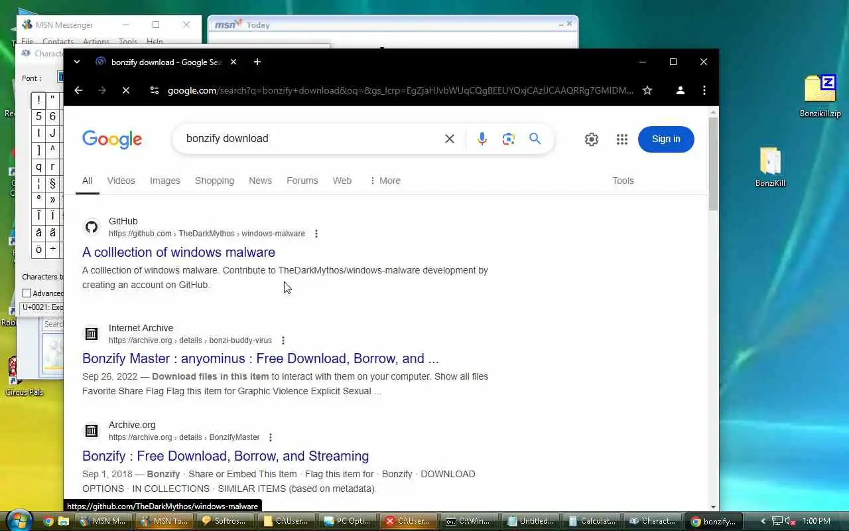
Task: Open more options for the Archive.org BonzifyMaster result
Action: point(271,437)
